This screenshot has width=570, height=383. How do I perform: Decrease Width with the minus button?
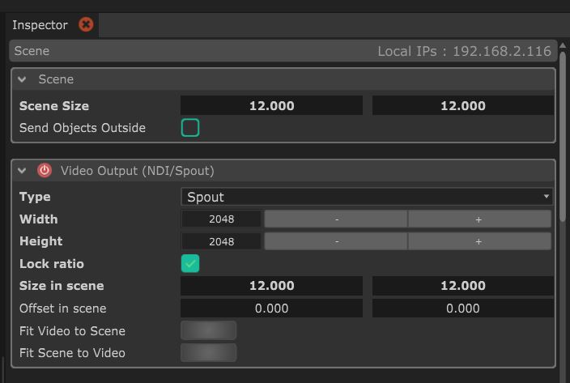(336, 219)
